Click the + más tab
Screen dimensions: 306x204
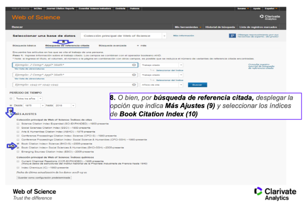[142, 46]
